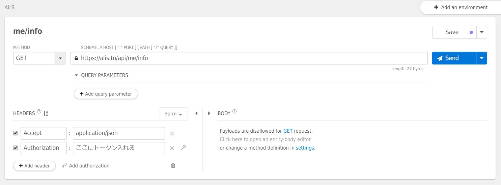
Task: Click the sort headers A-Z icon
Action: point(46,113)
